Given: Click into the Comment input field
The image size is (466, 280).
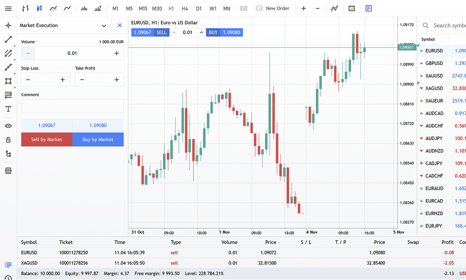Looking at the screenshot, I should click(72, 106).
